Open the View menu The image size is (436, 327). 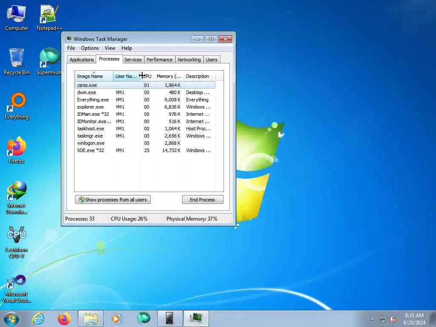tap(110, 48)
